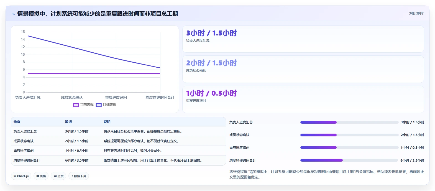435x191 pixels.
Task: Click the 说明 table column header
Action: pos(107,122)
